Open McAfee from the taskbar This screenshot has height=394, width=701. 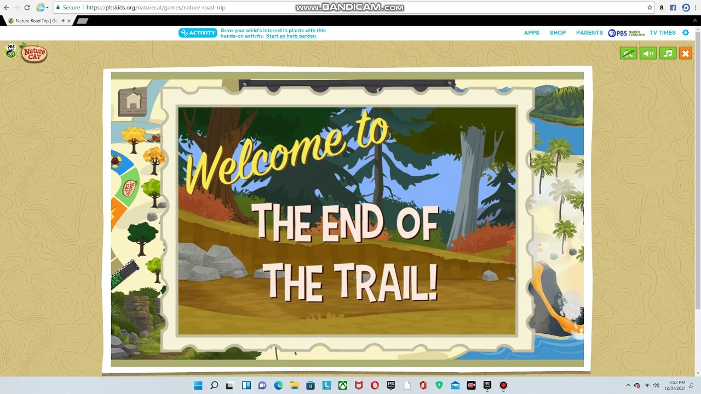click(359, 385)
